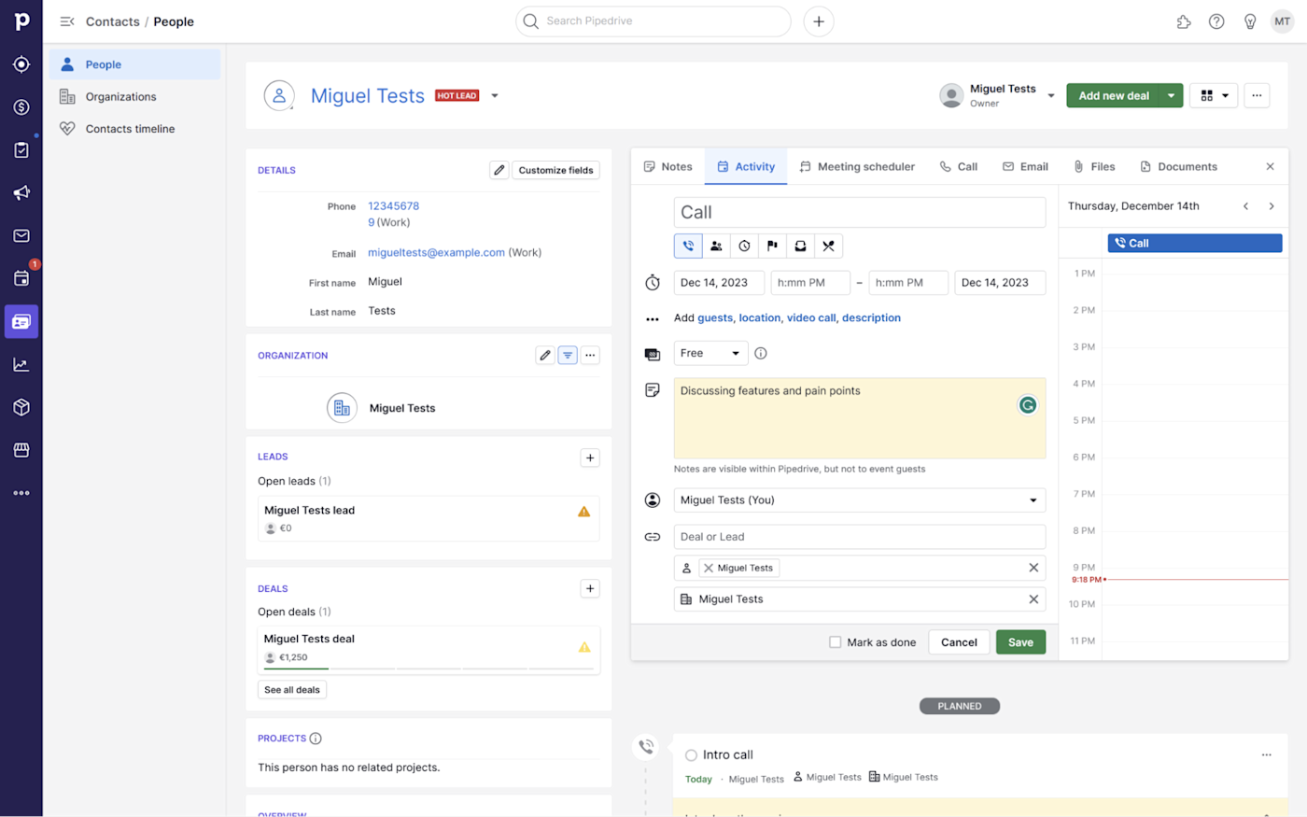Click the filter icon in Organization section

(568, 355)
